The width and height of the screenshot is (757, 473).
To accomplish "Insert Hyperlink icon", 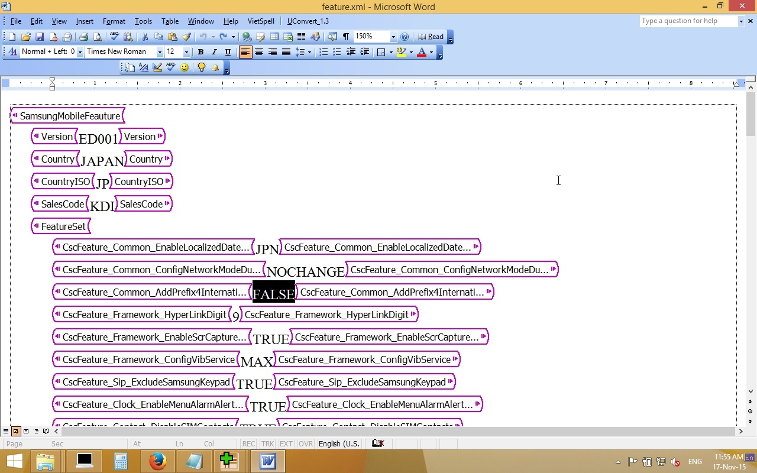I will click(x=247, y=37).
